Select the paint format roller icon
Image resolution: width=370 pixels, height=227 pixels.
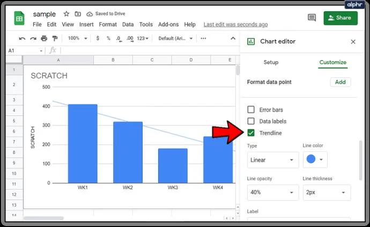55,38
